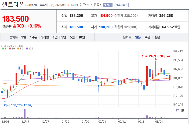Click the 하한가 128,300 lower limit text
The width and height of the screenshot is (189, 124).
125,27
